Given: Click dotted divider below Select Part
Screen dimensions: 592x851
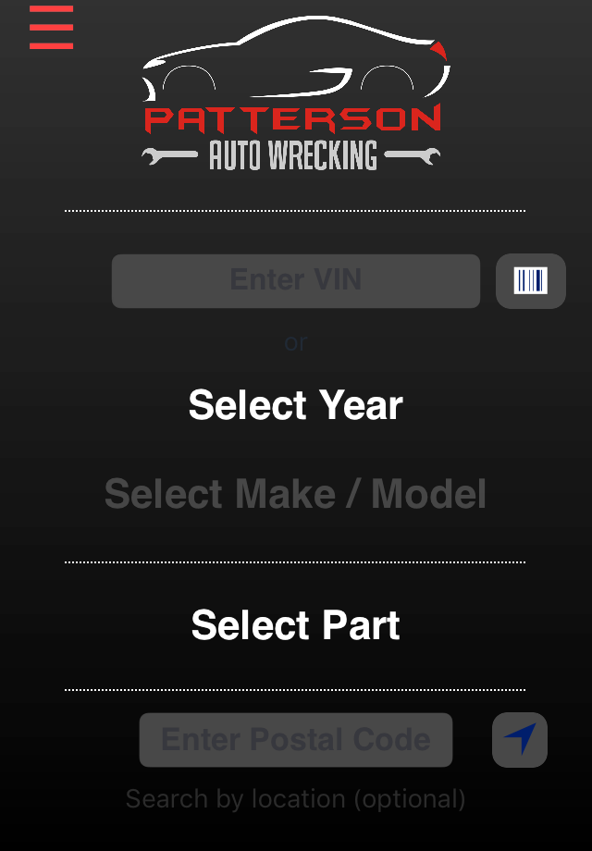Looking at the screenshot, I should (296, 689).
